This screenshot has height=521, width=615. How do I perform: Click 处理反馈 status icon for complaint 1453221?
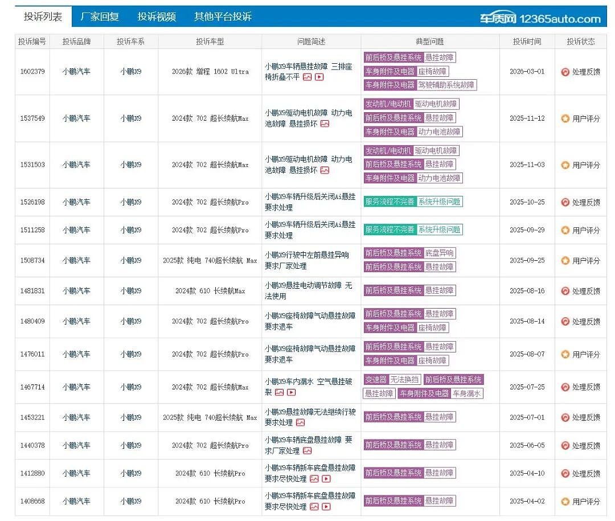tap(565, 417)
